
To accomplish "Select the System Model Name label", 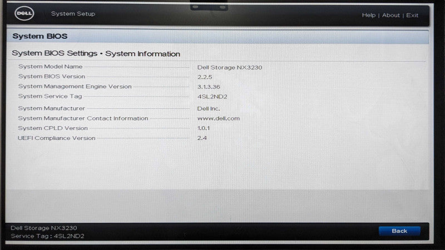I will pyautogui.click(x=50, y=67).
